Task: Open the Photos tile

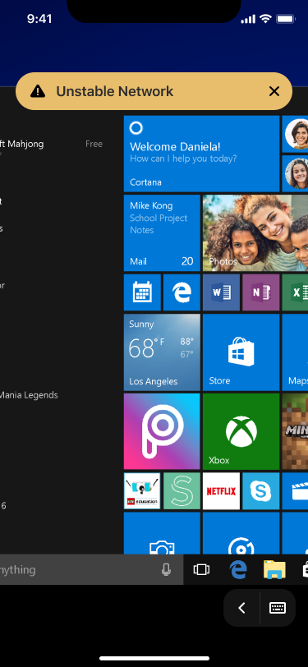Action: (255, 233)
